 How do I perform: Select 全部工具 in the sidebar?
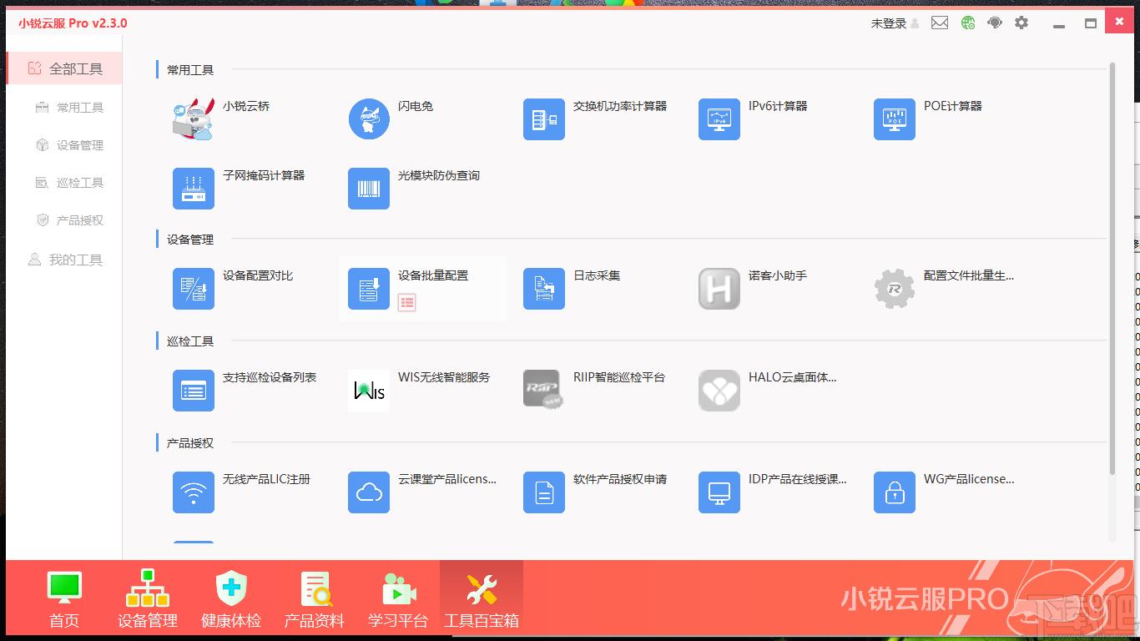point(64,68)
